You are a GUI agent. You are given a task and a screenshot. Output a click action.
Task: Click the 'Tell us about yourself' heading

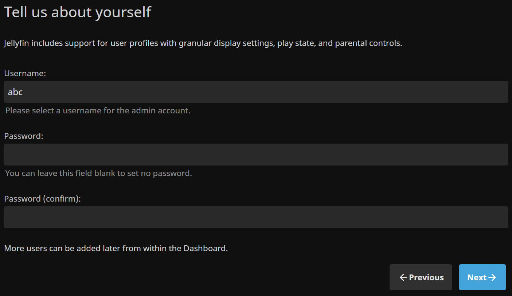click(77, 12)
